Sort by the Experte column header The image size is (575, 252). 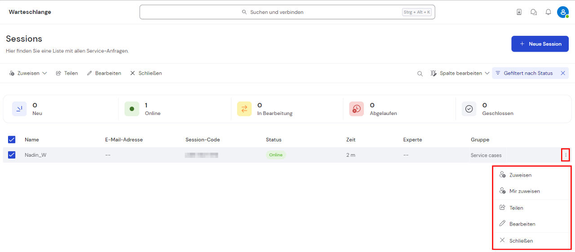coord(412,140)
